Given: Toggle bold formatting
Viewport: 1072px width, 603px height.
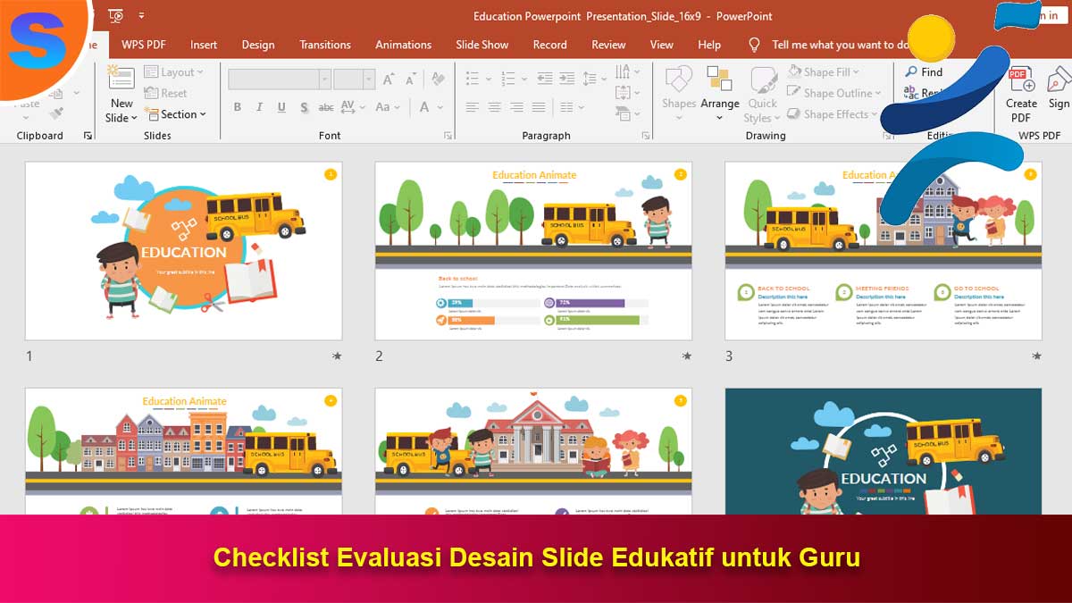Looking at the screenshot, I should click(238, 107).
